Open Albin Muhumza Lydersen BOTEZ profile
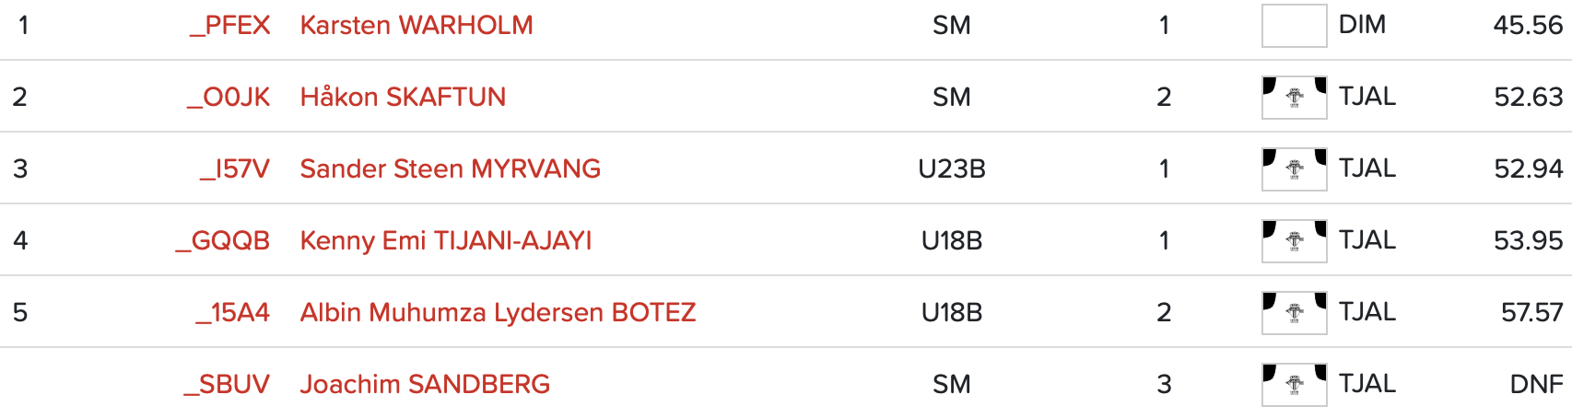 (x=498, y=312)
